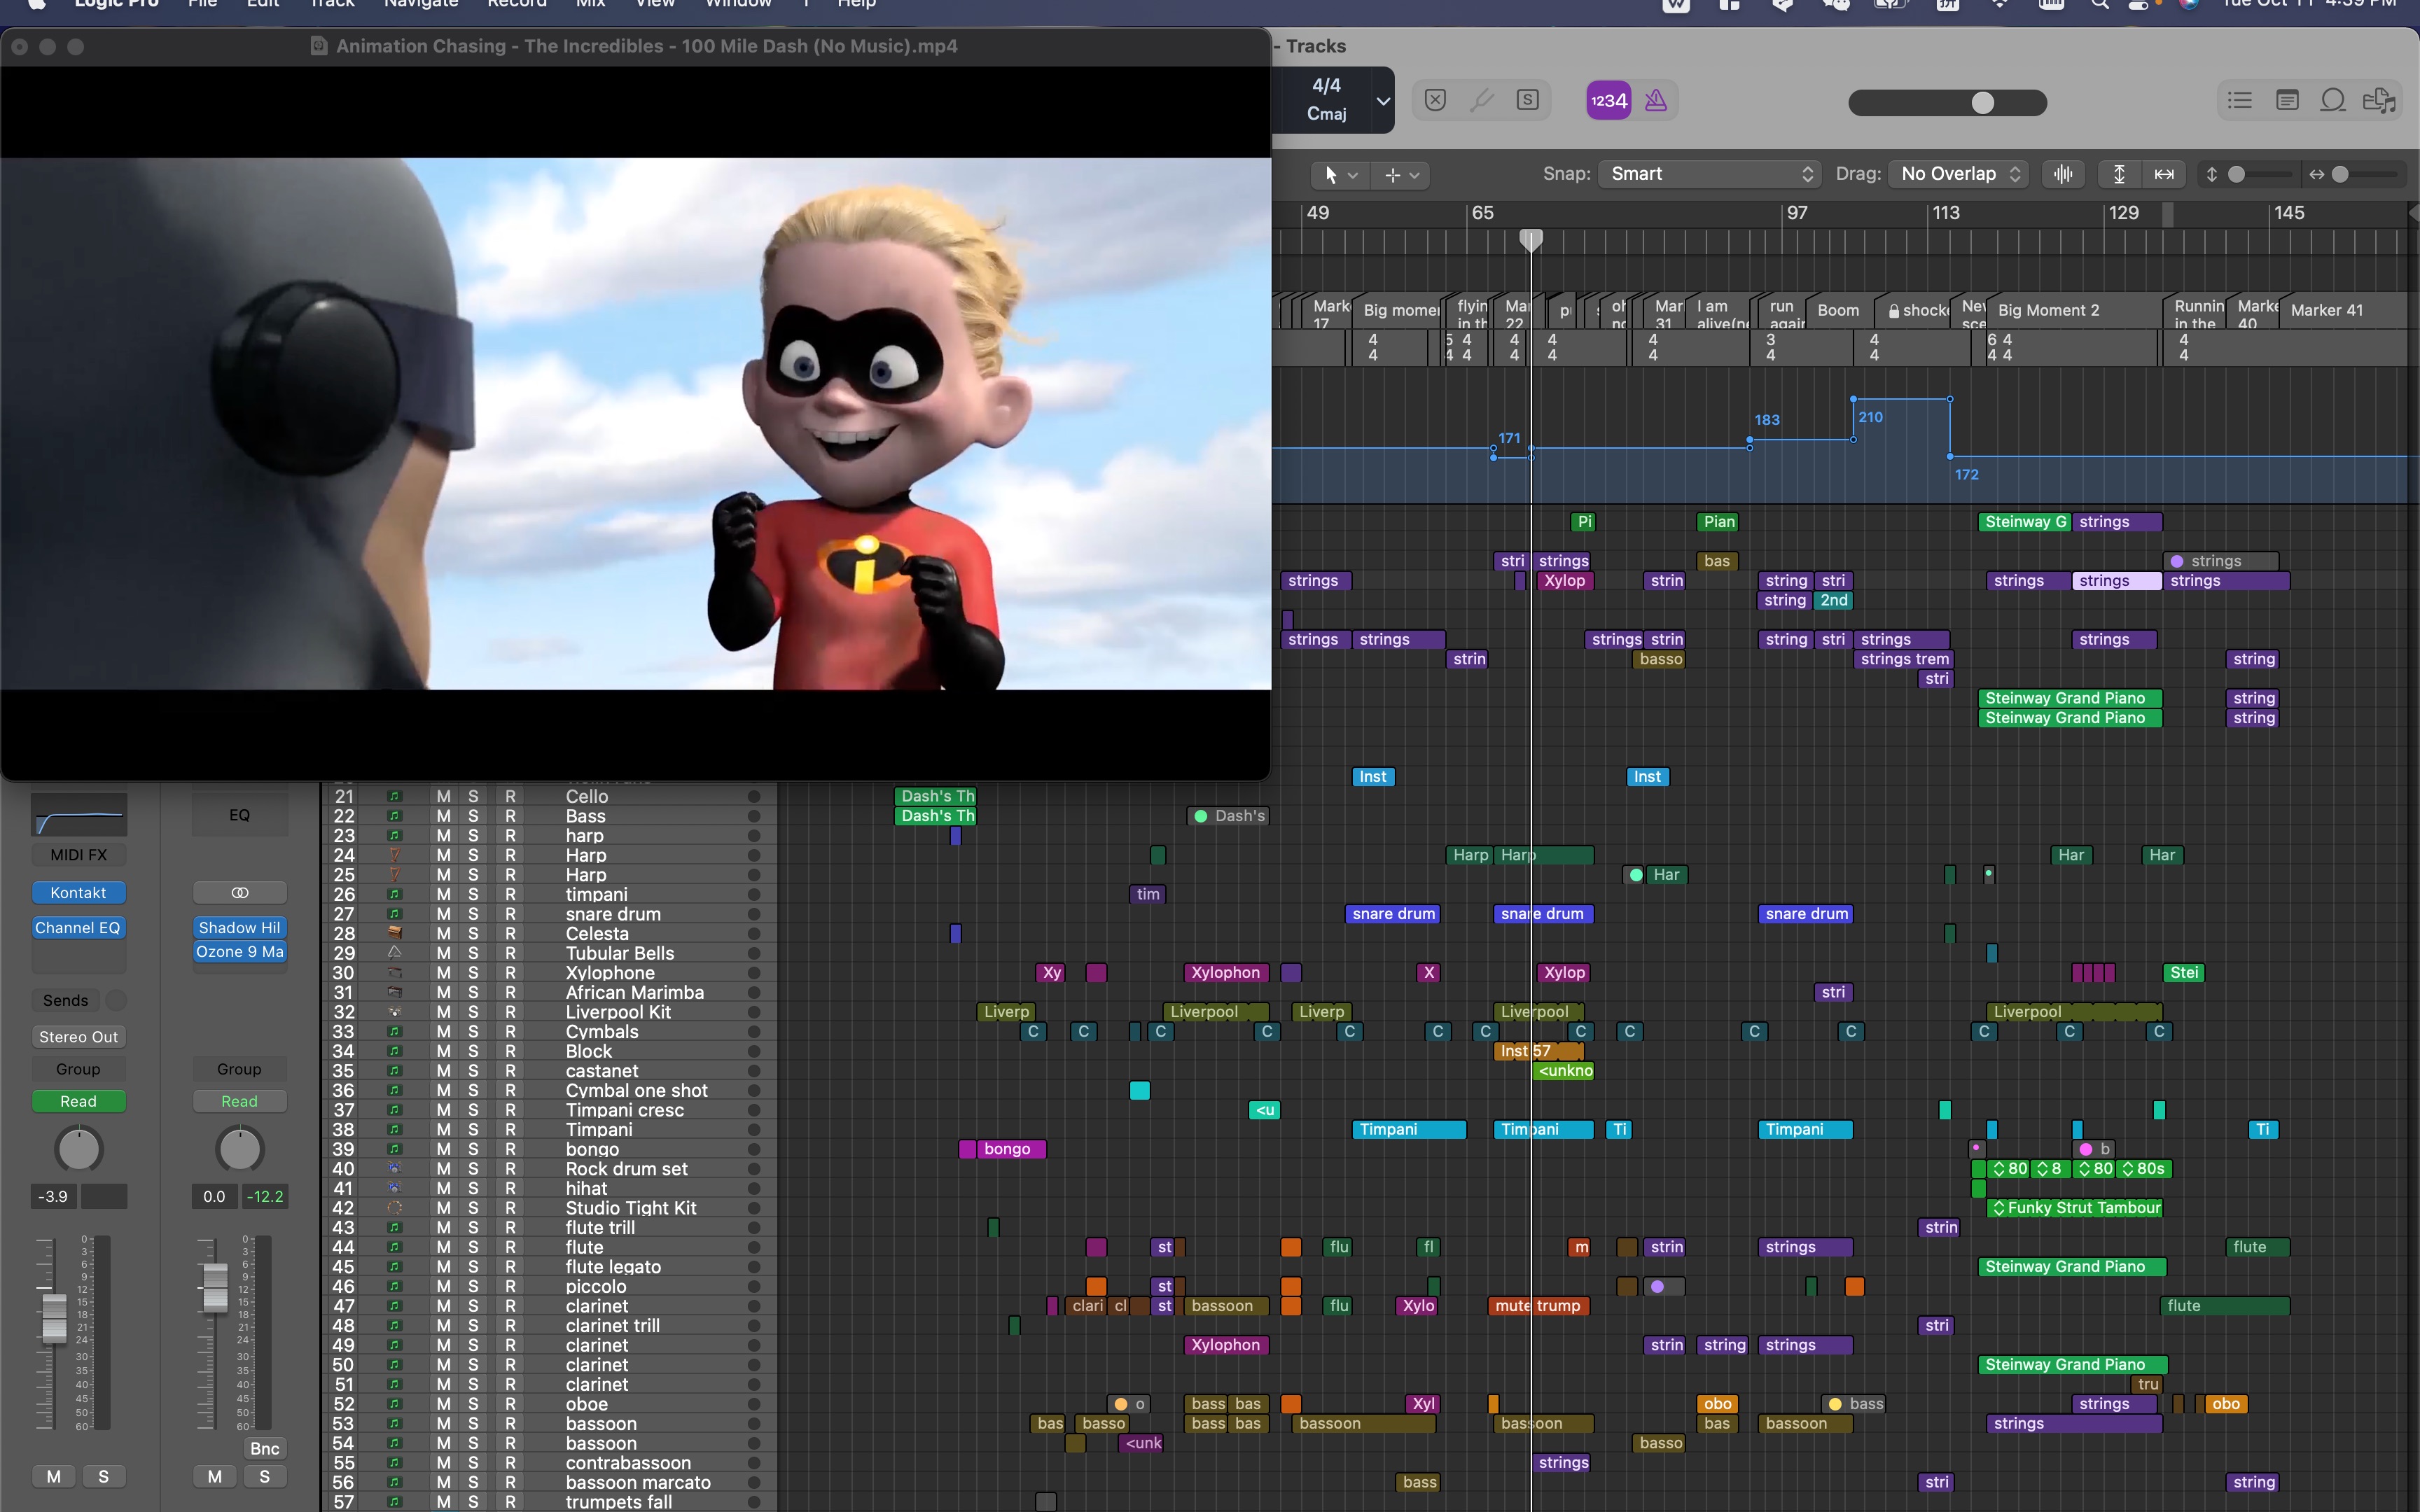Image resolution: width=2420 pixels, height=1512 pixels.
Task: Open the green Read automation menu
Action: point(79,1101)
